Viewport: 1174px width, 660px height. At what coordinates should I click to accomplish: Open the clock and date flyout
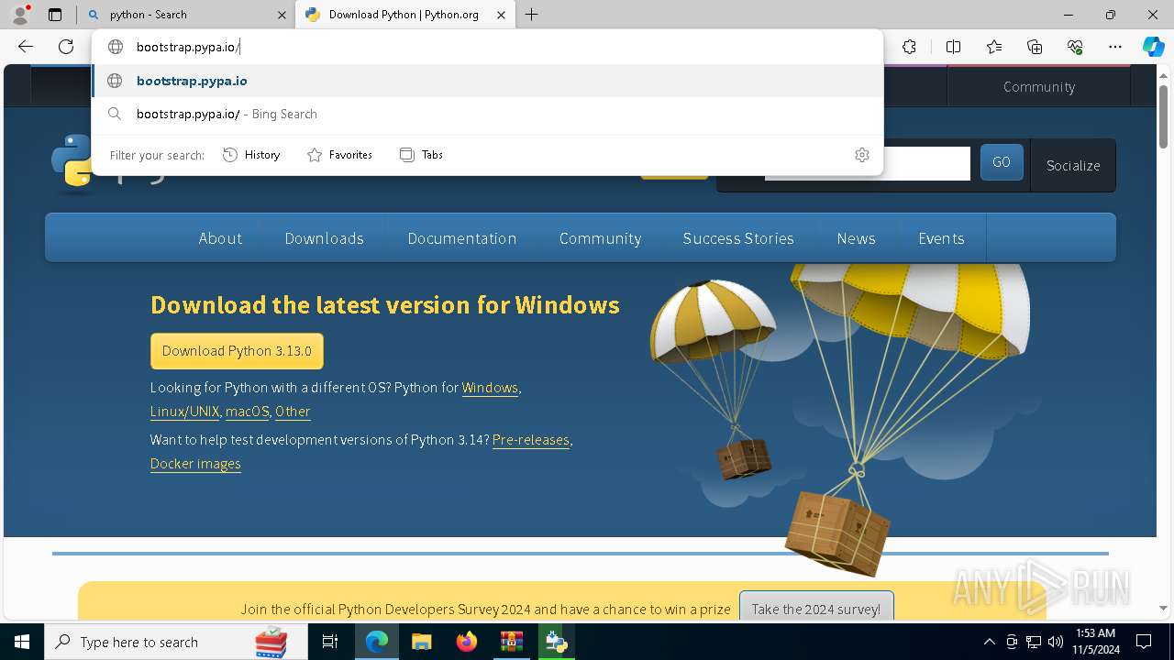point(1095,642)
